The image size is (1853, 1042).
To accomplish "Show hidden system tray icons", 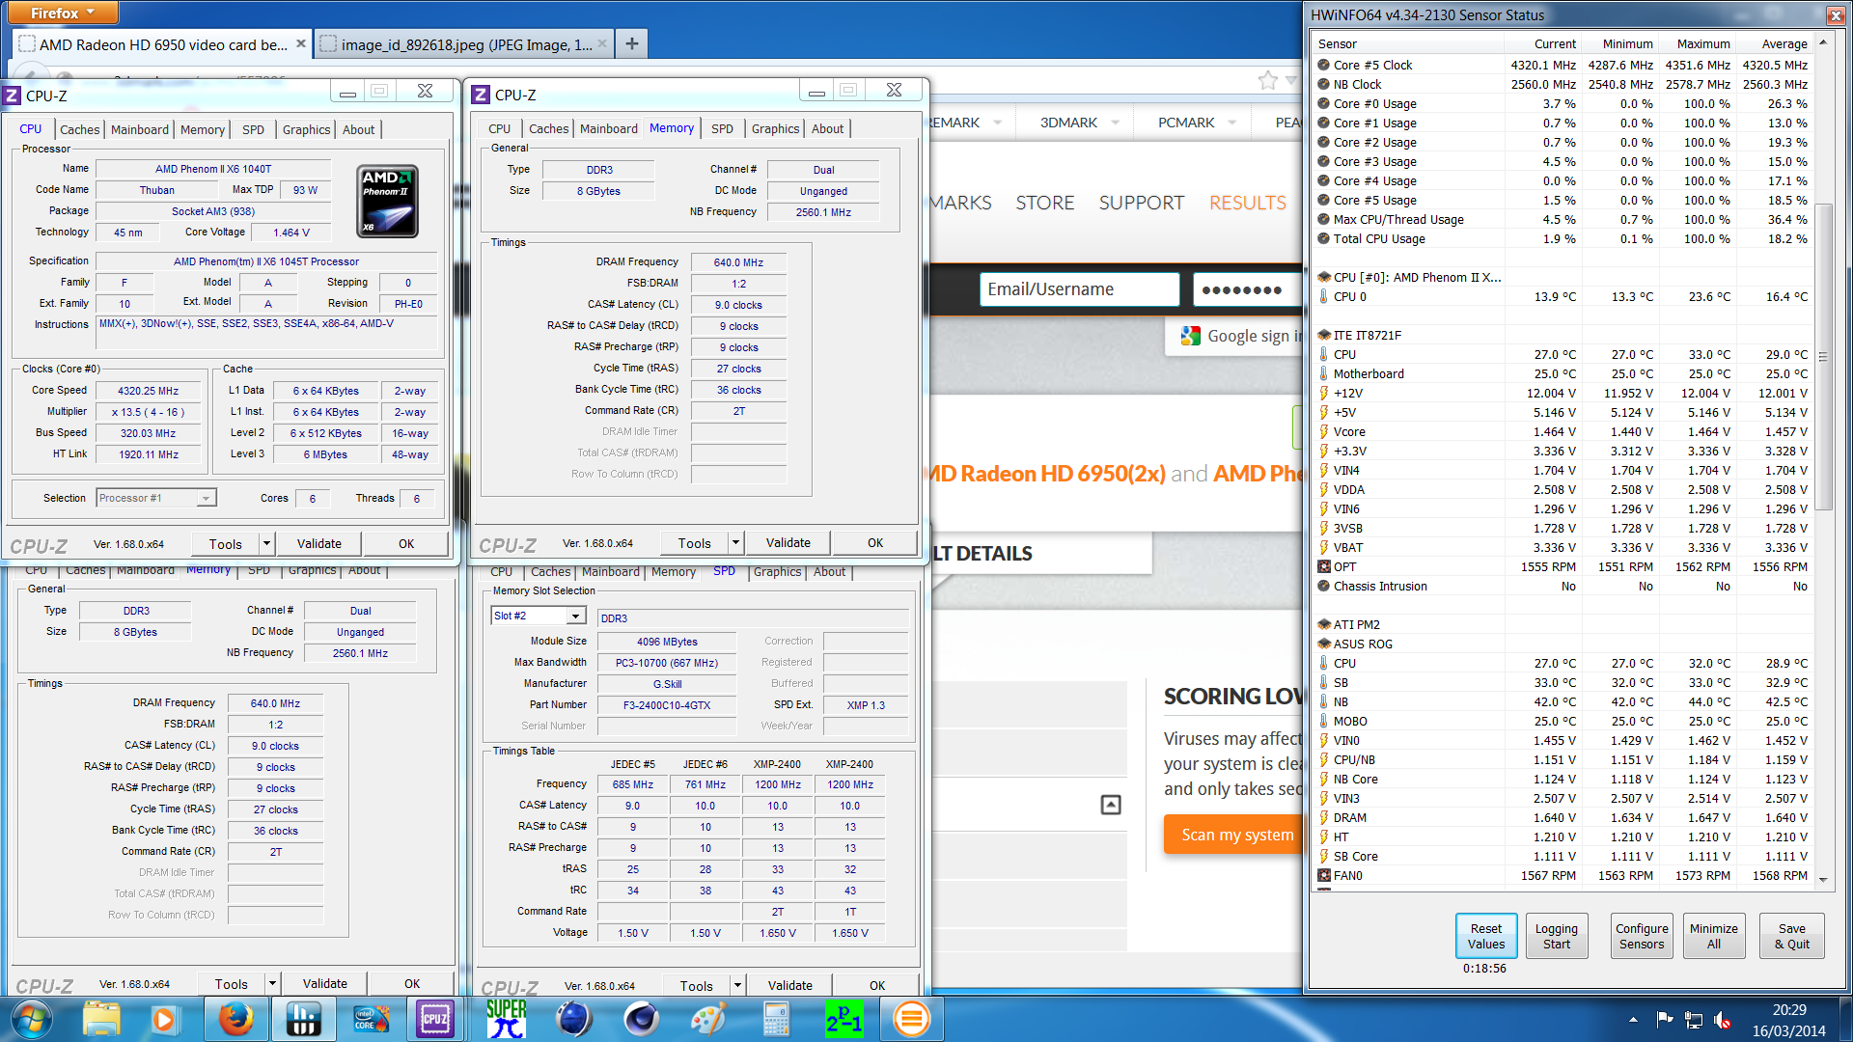I will pyautogui.click(x=1633, y=1019).
